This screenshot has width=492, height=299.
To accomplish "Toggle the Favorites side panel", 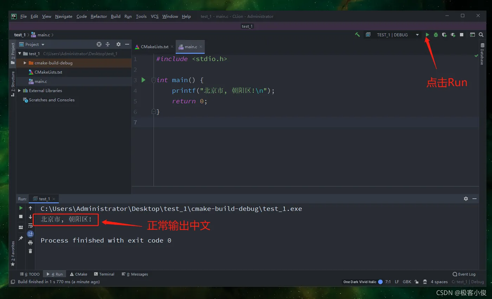I will tap(13, 253).
